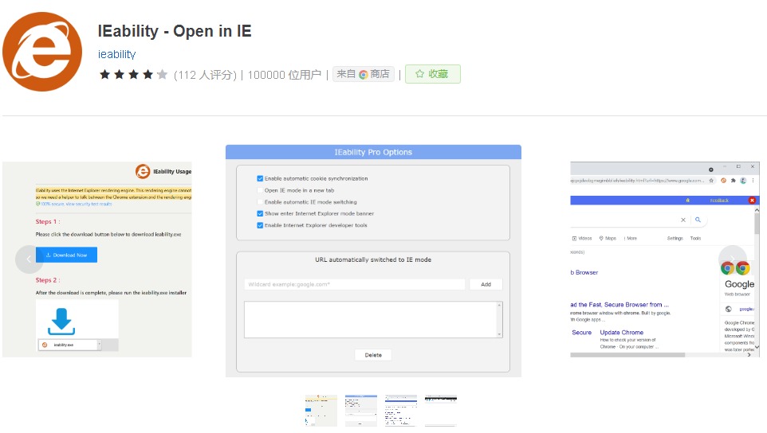Click the star rating row
Screen dimensions: 767x433
[x=133, y=75]
